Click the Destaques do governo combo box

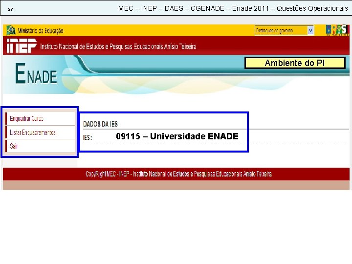tap(284, 30)
